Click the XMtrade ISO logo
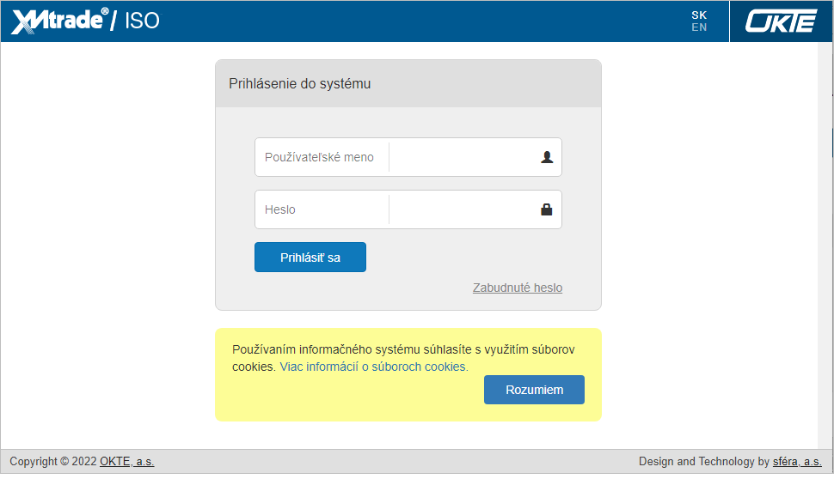834x479 pixels. [85, 21]
